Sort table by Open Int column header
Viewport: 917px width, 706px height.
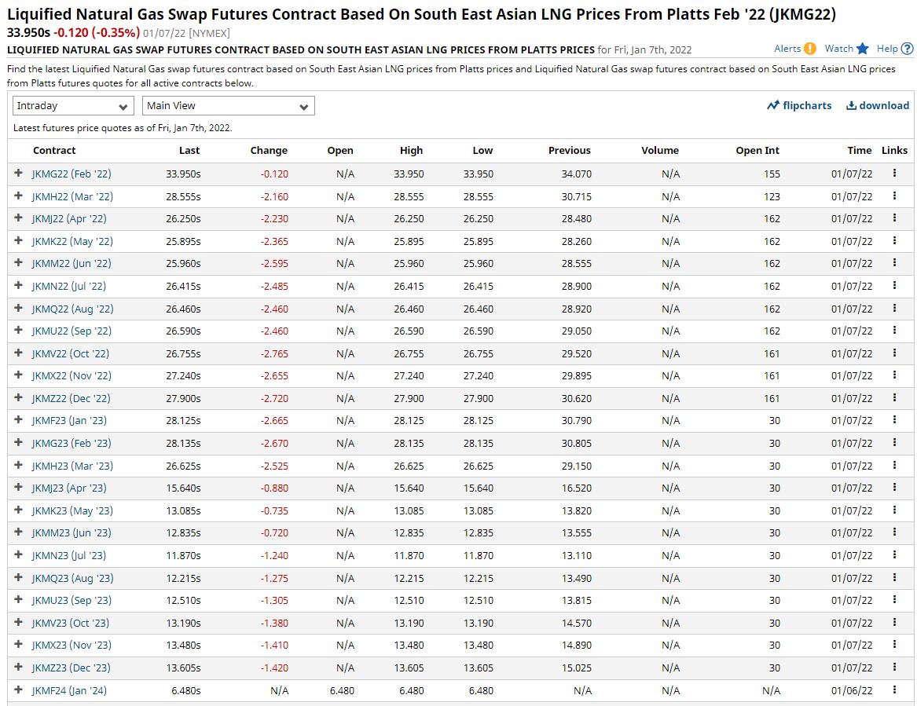757,150
